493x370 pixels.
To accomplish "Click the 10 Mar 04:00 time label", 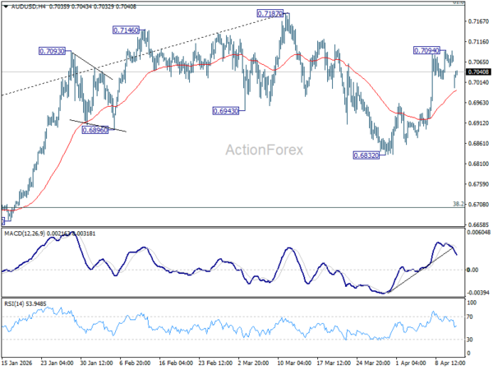I will pyautogui.click(x=294, y=363).
